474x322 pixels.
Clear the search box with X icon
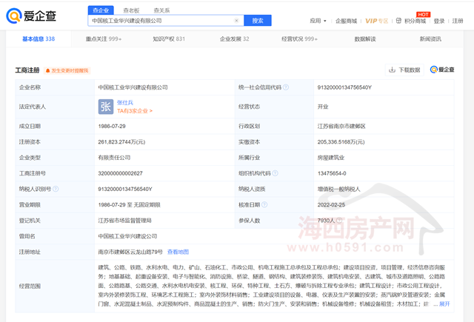tap(236, 21)
